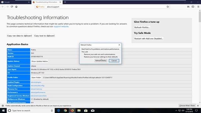Open the Library icon in the toolbar
The image size is (201, 113).
188,7
